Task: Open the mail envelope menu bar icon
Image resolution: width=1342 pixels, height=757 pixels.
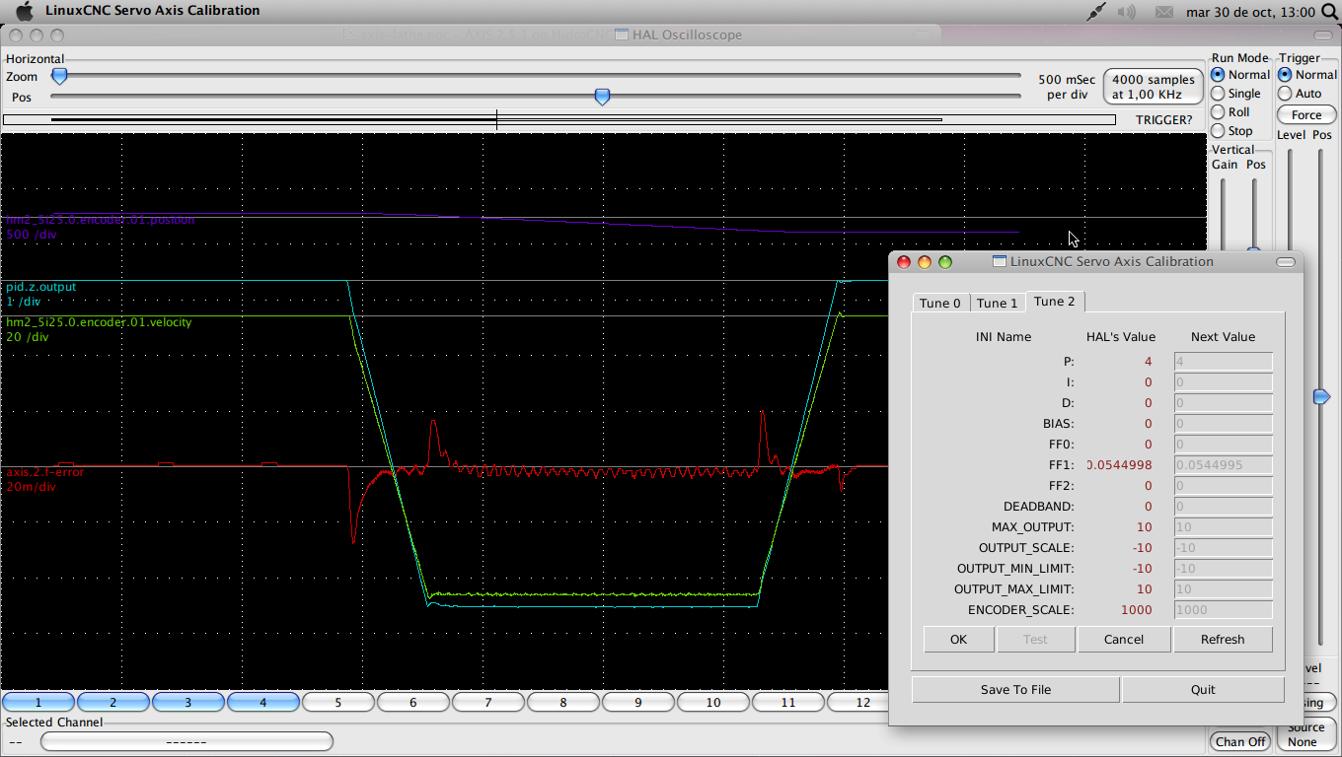Action: (x=1164, y=12)
